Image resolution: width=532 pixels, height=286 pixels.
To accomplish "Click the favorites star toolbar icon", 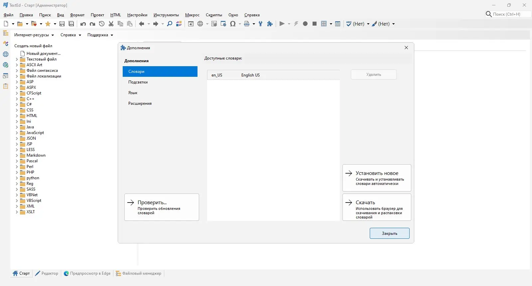I will (x=48, y=24).
